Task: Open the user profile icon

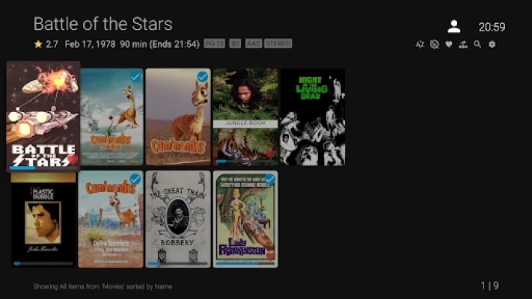Action: (x=454, y=26)
